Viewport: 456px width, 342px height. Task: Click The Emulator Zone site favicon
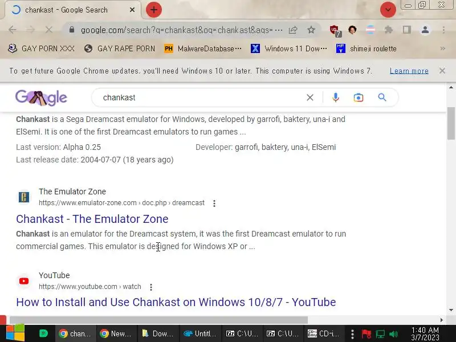tap(24, 197)
